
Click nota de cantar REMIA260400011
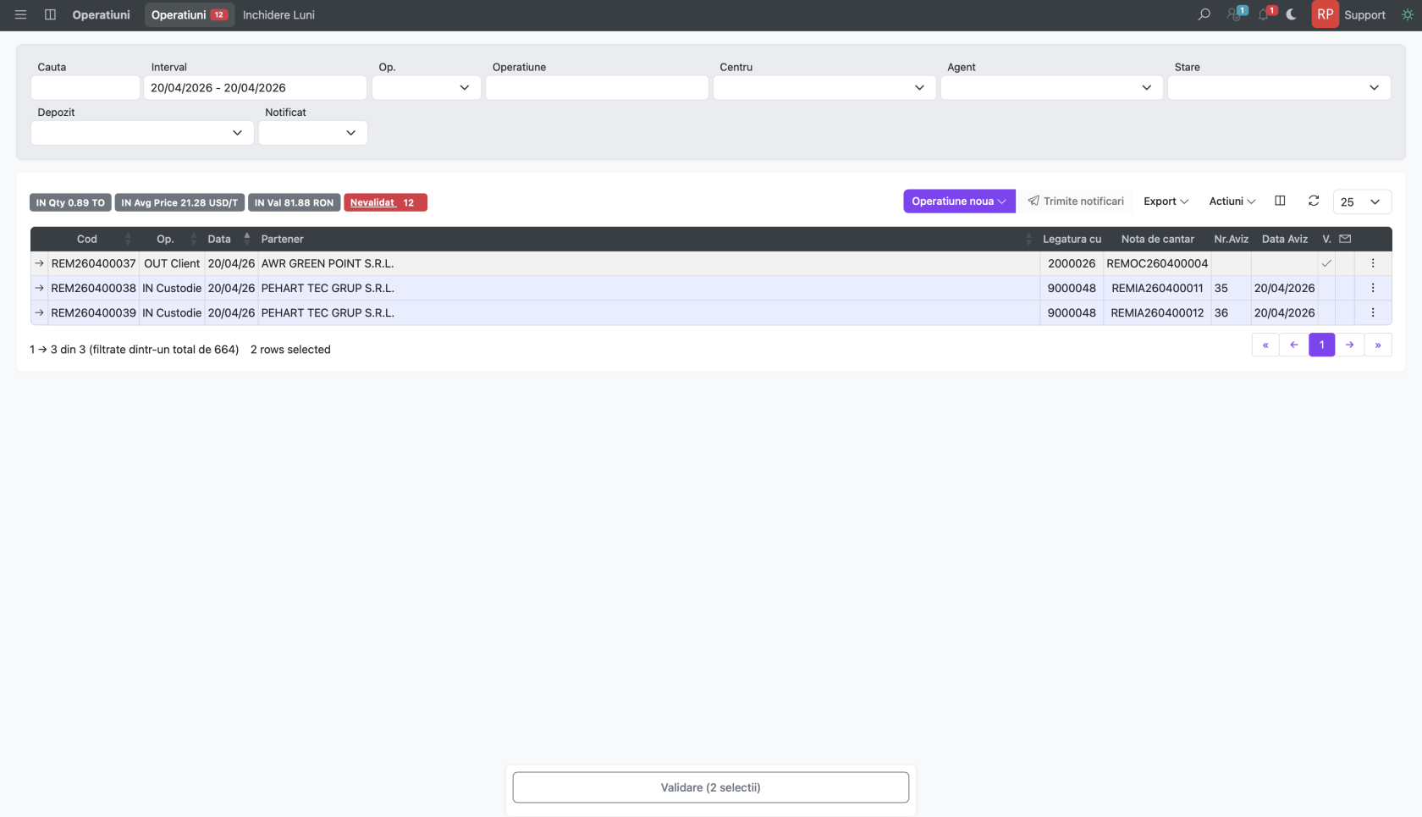1157,288
